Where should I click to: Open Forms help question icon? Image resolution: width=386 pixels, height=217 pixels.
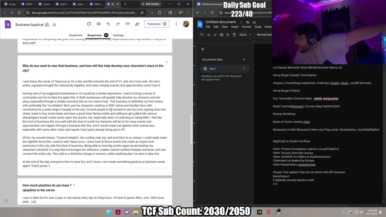(6, 201)
